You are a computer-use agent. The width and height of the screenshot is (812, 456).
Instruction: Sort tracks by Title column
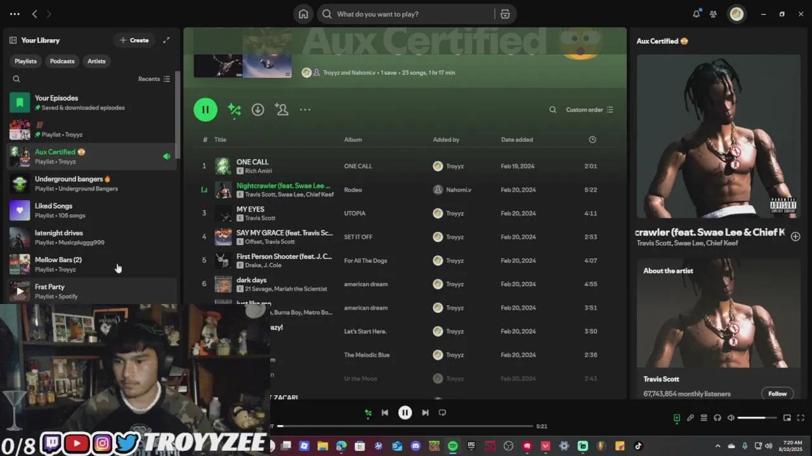click(220, 139)
